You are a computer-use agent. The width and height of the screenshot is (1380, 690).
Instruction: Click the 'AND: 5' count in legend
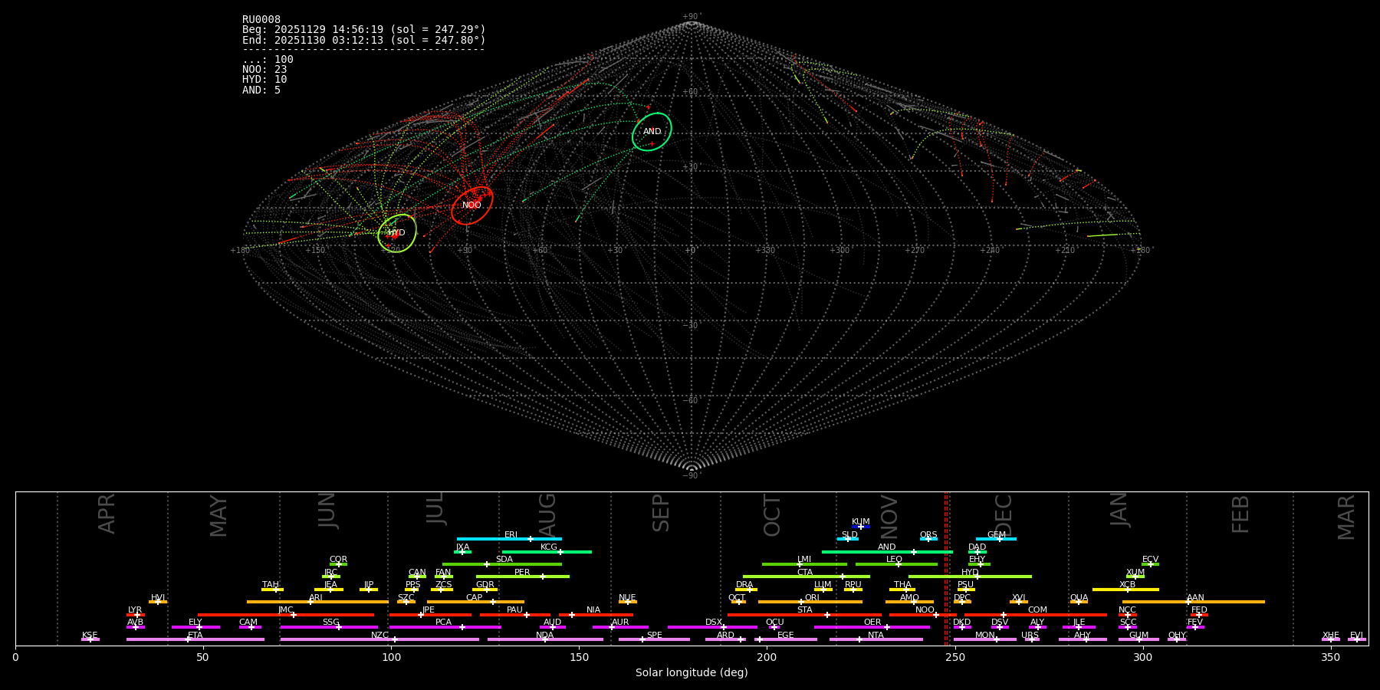tap(261, 90)
